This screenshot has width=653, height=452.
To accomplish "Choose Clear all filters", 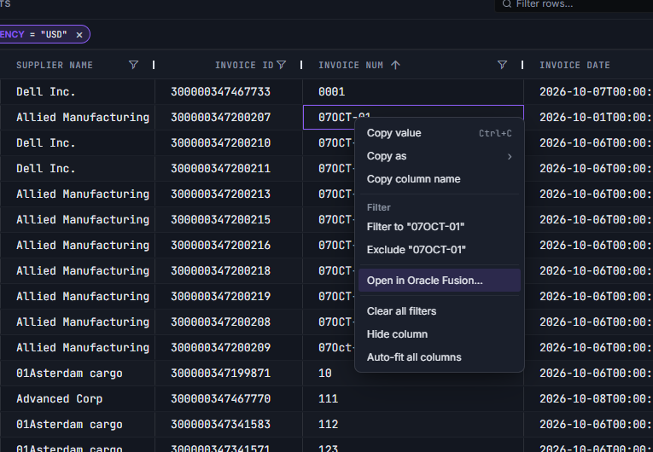I will (x=440, y=311).
